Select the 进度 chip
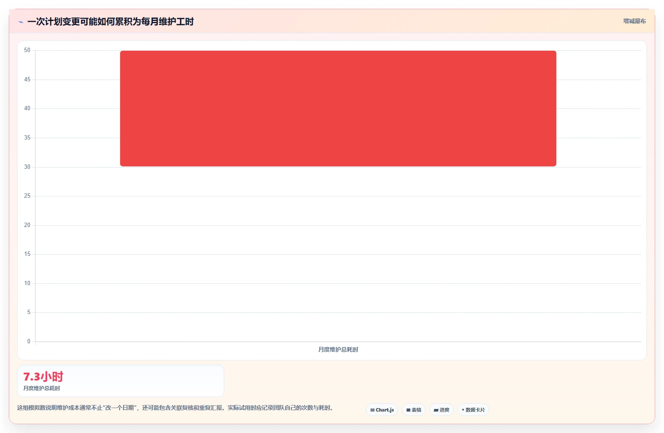664x433 pixels. click(441, 410)
